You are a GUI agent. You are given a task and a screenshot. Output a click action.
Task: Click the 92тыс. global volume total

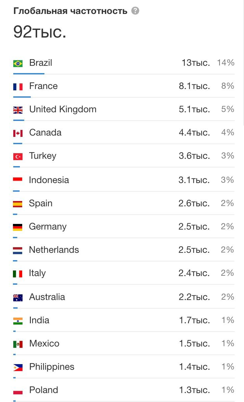40,32
